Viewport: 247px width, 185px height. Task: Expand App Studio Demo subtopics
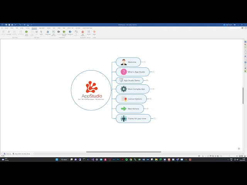(147, 81)
